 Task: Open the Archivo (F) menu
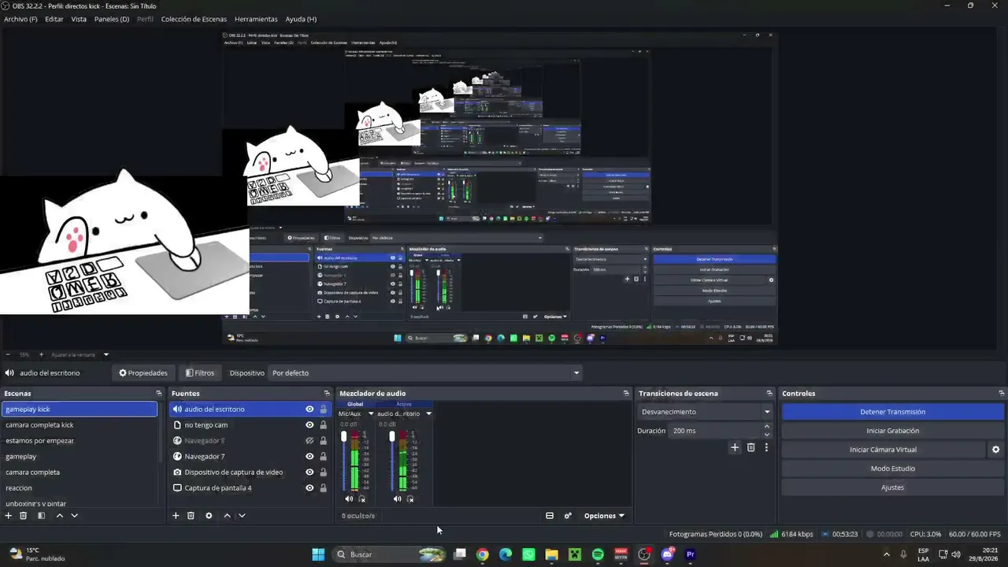(20, 19)
